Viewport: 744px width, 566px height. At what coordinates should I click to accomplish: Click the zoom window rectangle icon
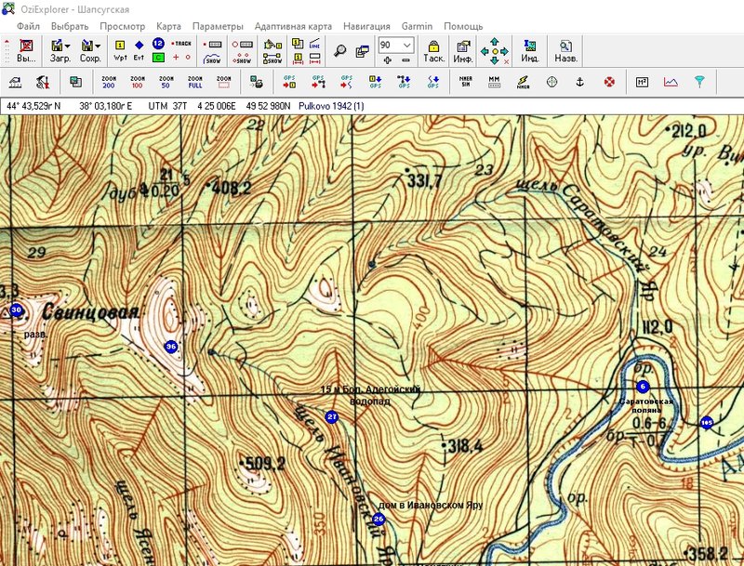[x=223, y=82]
